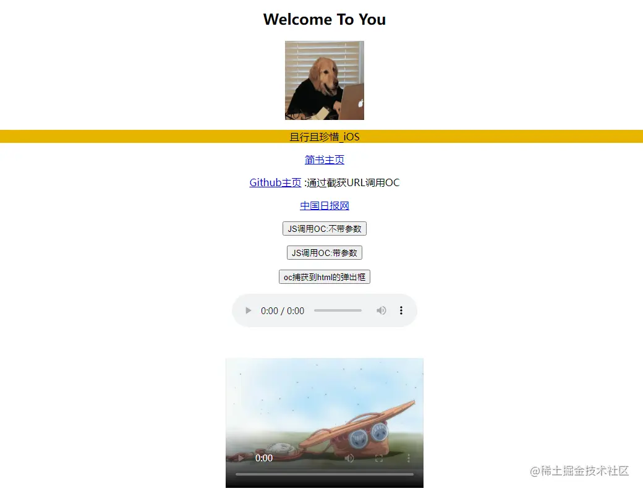The height and width of the screenshot is (491, 643).
Task: Open the 中国日报网 link
Action: coord(325,205)
